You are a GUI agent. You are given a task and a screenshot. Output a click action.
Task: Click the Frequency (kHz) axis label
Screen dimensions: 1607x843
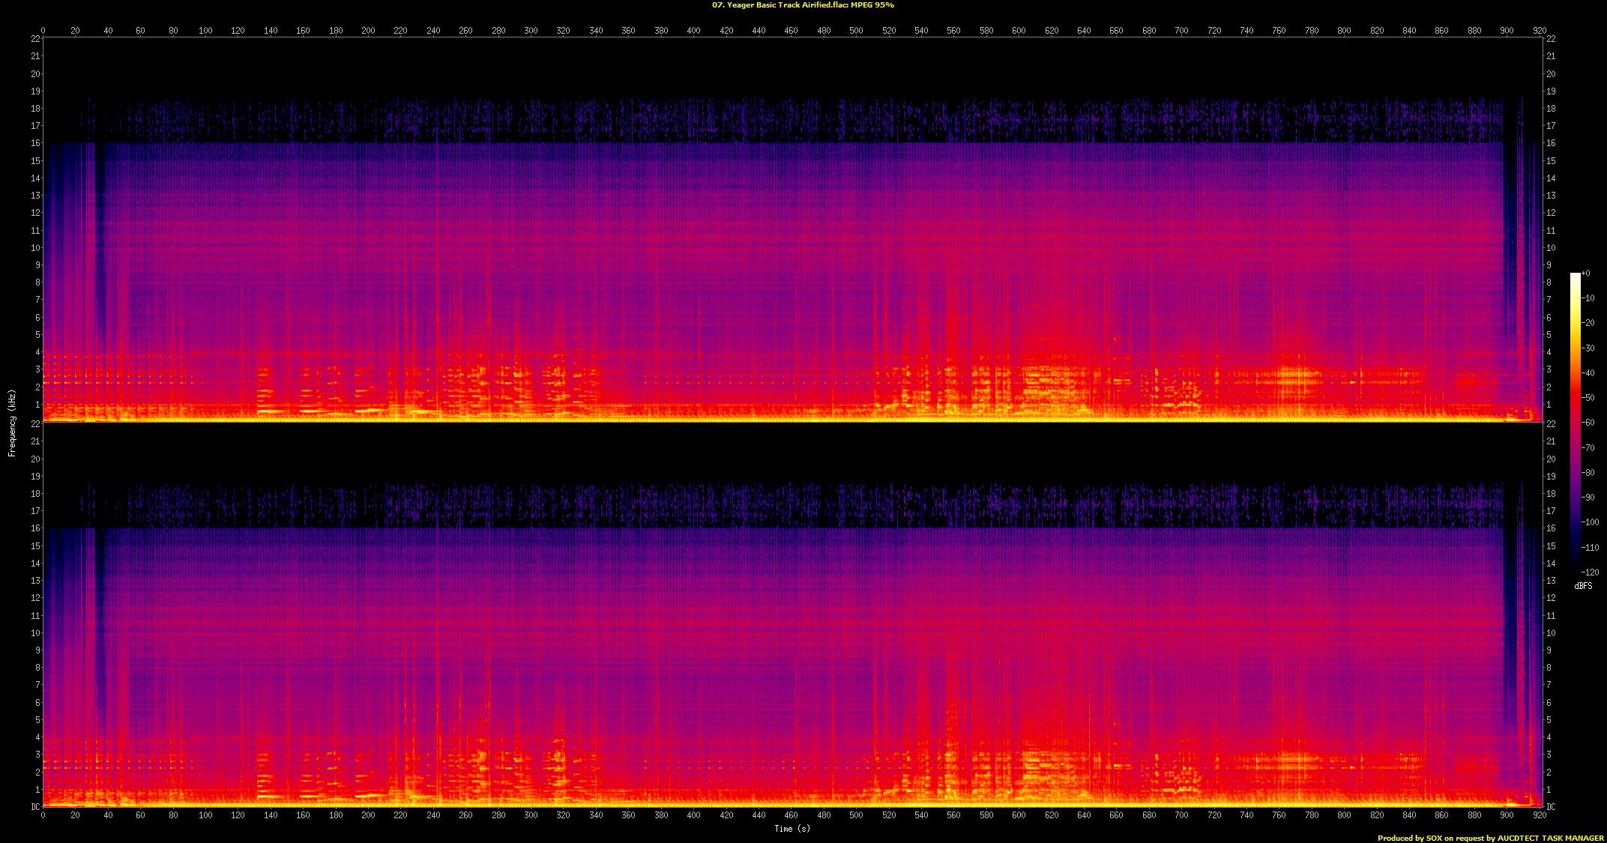tap(12, 423)
